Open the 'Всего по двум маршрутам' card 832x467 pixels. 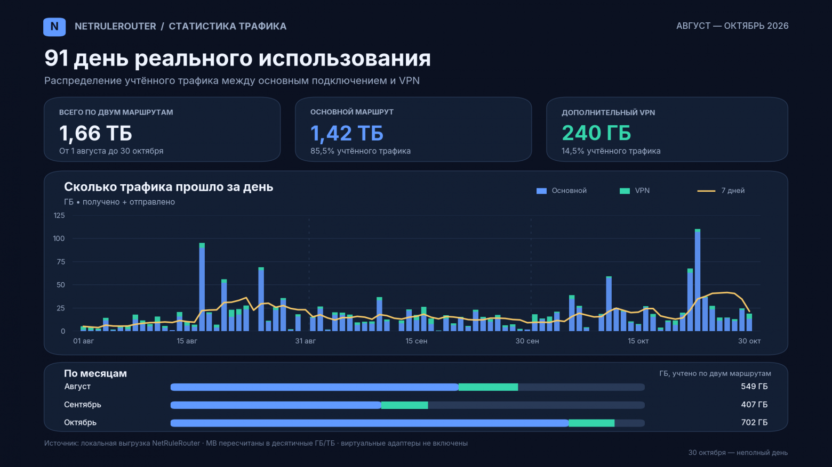tap(162, 129)
